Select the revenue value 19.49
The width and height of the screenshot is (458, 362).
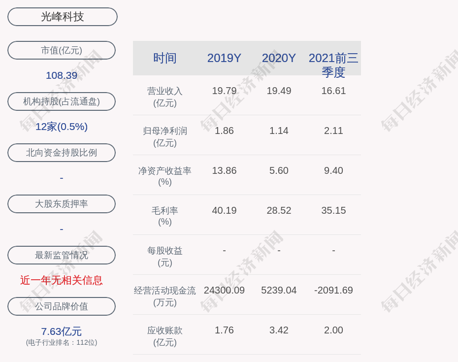279,91
